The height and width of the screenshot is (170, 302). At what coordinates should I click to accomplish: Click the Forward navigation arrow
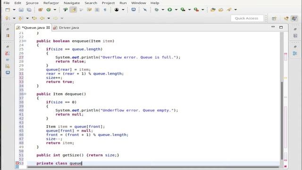click(55, 18)
